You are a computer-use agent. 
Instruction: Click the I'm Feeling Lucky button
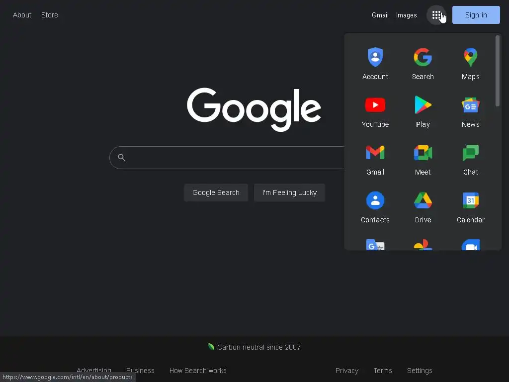tap(289, 192)
